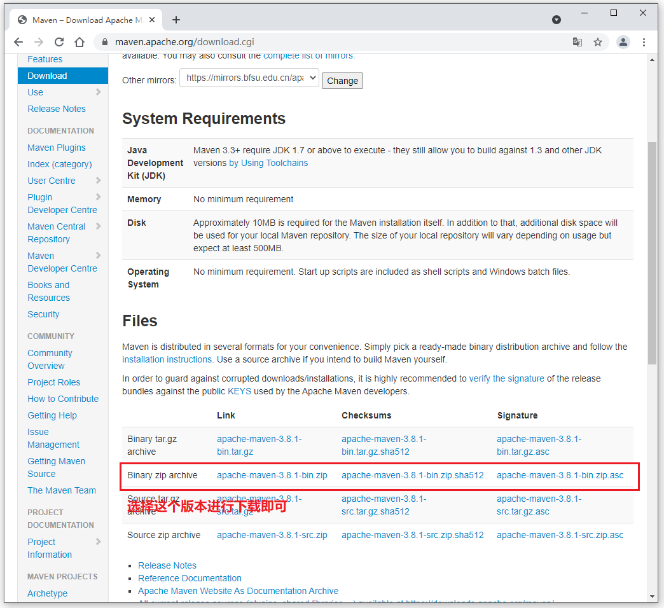Reload the page with refresh icon

coord(59,42)
